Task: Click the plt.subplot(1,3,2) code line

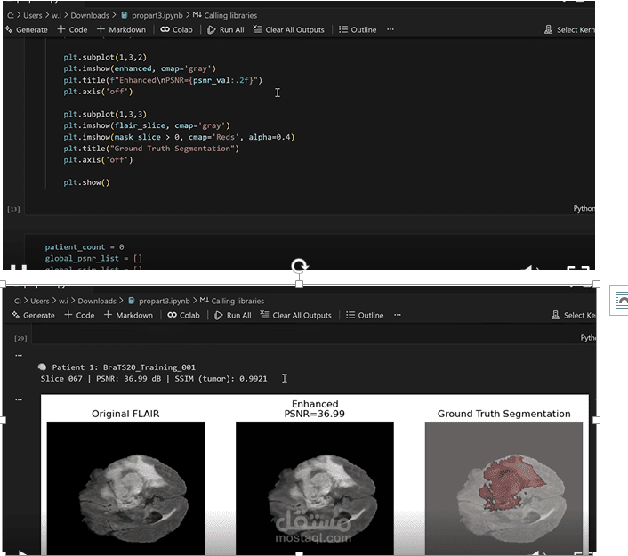Action: click(105, 57)
